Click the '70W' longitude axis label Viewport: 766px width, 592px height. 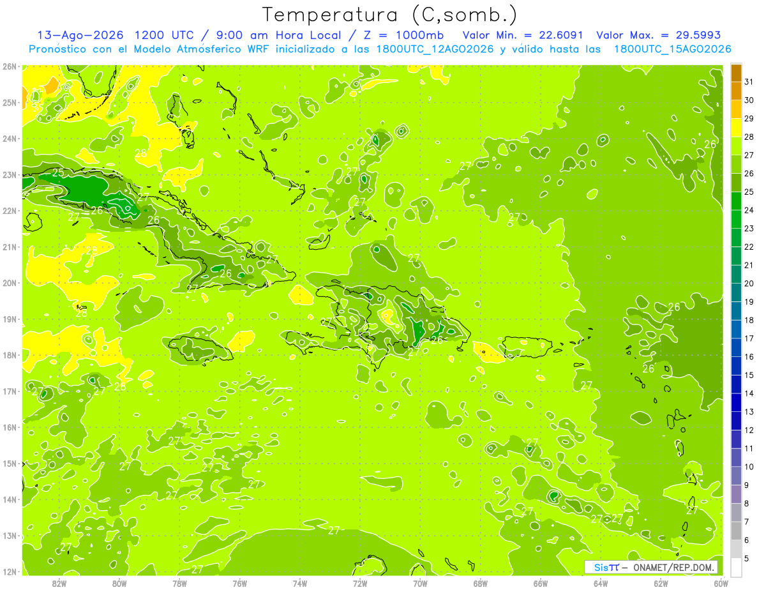[420, 583]
